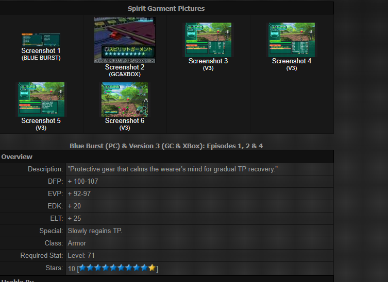Image resolution: width=388 pixels, height=282 pixels.
Task: Select Class value "Armor"
Action: tap(77, 243)
